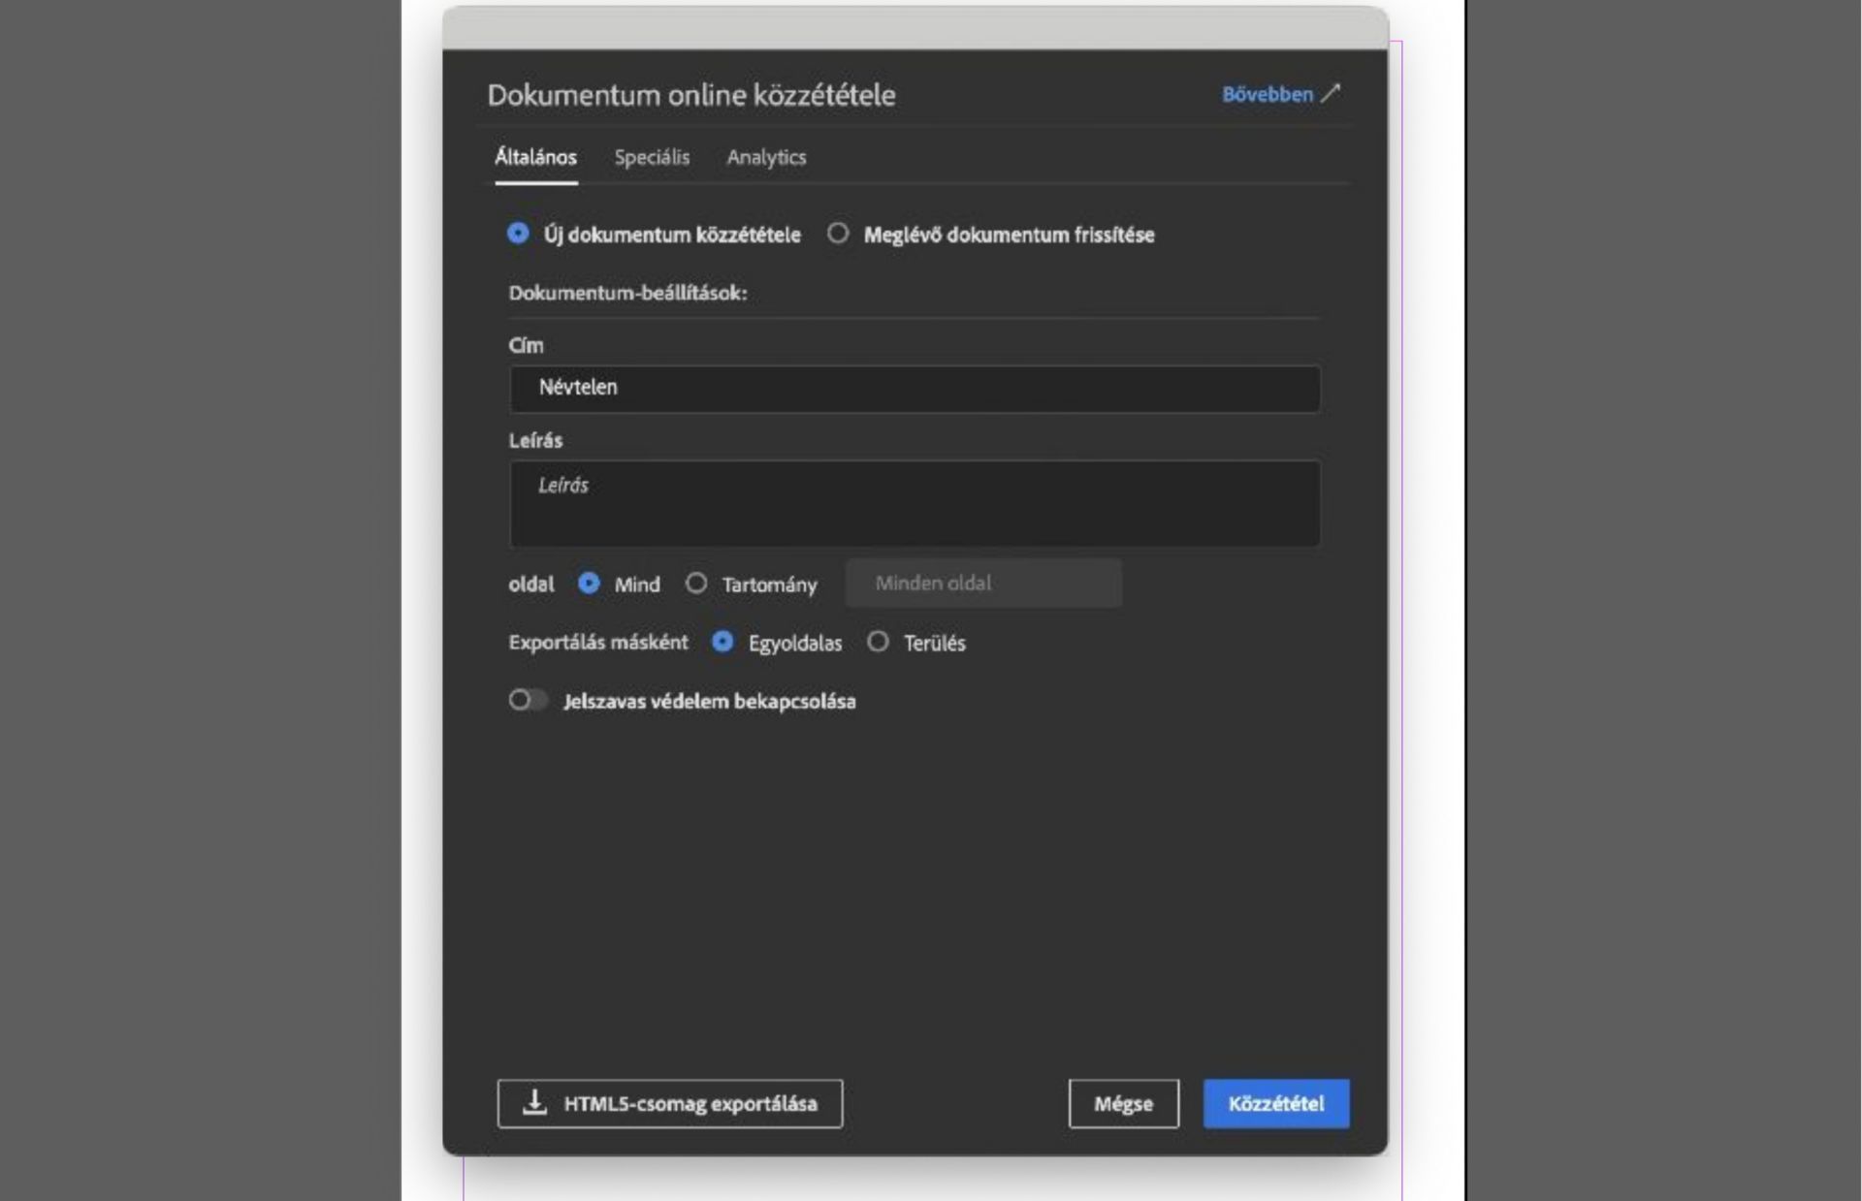Image resolution: width=1862 pixels, height=1201 pixels.
Task: Click the download icon on the HTML5 export button
Action: (x=532, y=1102)
